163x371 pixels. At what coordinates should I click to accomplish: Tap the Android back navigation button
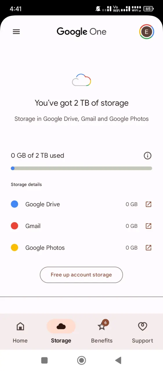pyautogui.click(x=118, y=360)
